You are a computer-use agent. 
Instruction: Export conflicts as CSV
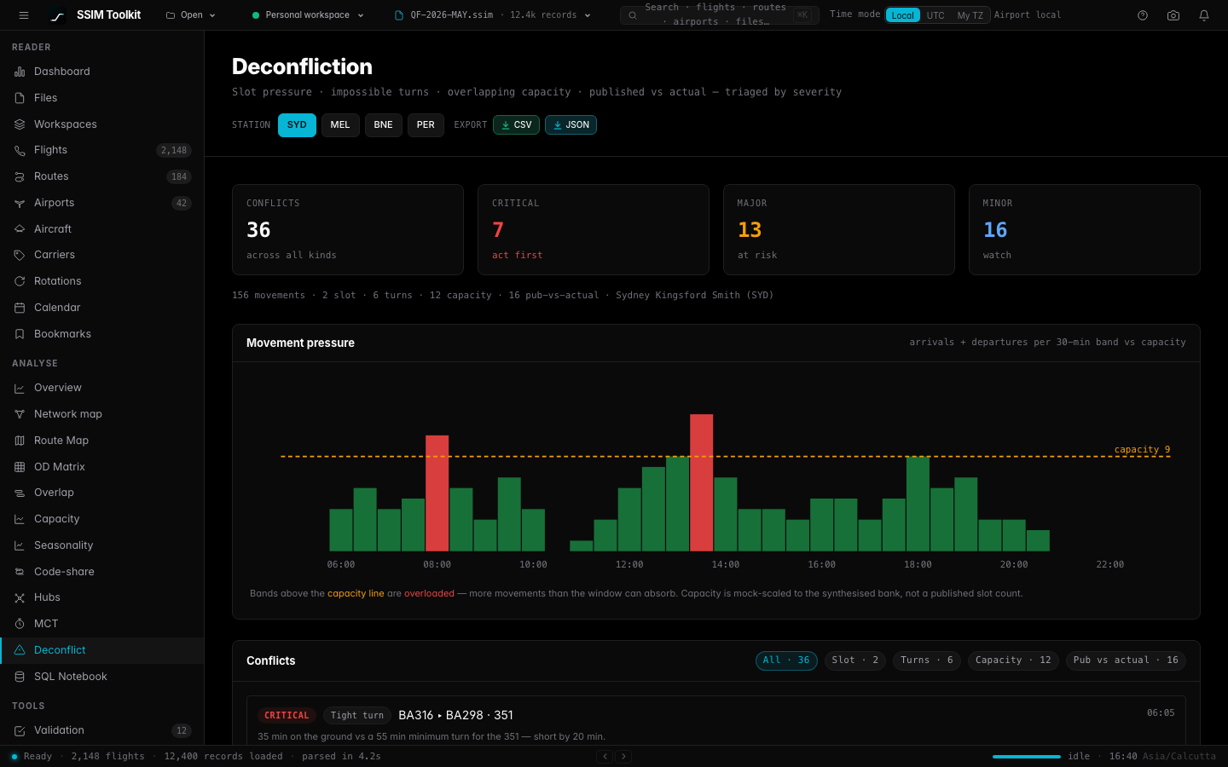(x=516, y=125)
